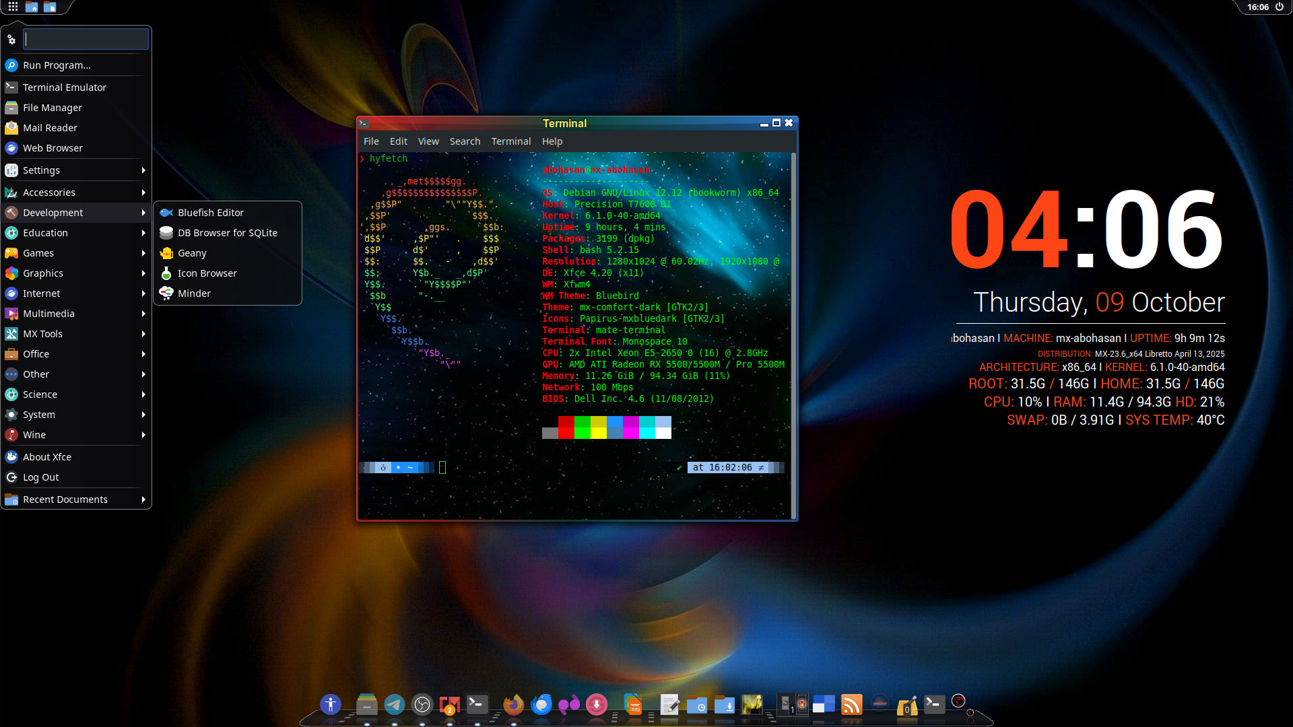Click Log Out in application menu

(x=40, y=477)
